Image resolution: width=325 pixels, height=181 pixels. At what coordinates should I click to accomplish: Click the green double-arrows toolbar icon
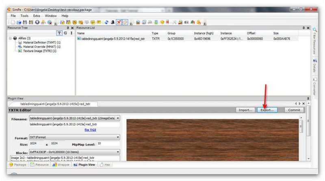point(156,22)
